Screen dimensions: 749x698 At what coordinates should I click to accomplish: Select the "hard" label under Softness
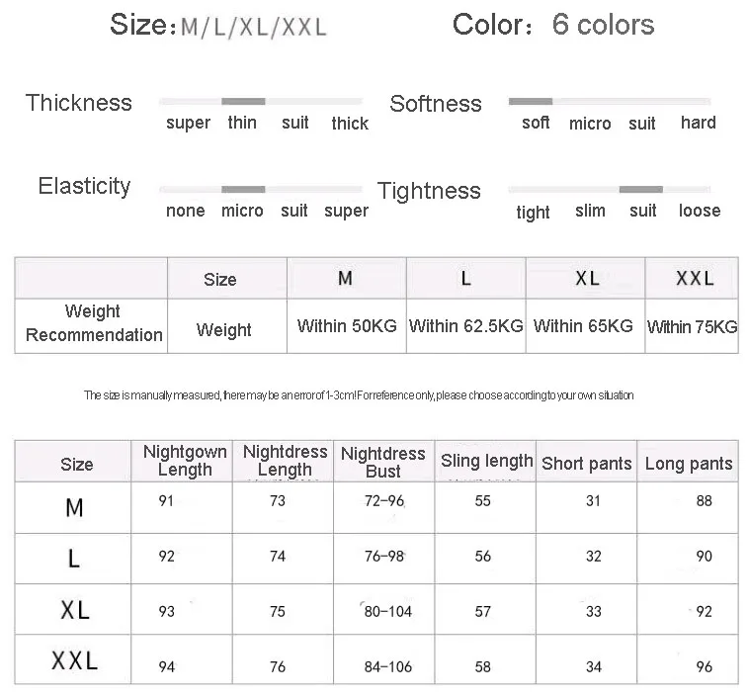698,123
